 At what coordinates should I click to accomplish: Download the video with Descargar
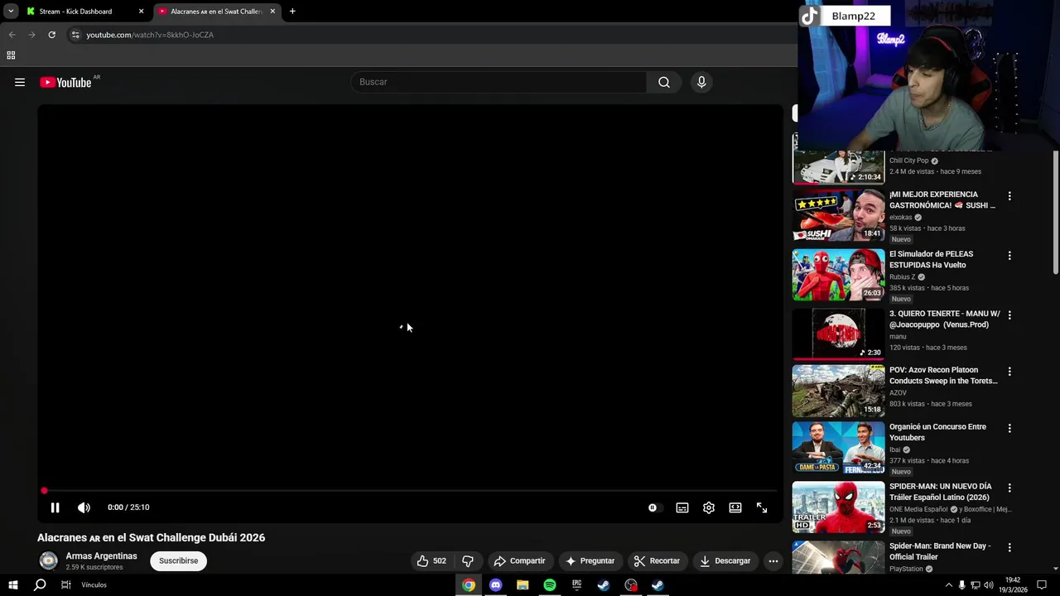[x=725, y=560]
